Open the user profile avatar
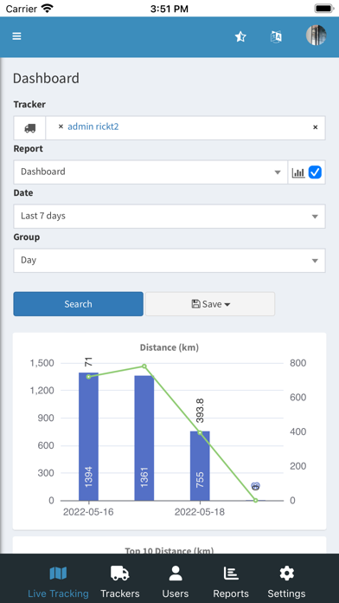The width and height of the screenshot is (339, 603). [316, 36]
